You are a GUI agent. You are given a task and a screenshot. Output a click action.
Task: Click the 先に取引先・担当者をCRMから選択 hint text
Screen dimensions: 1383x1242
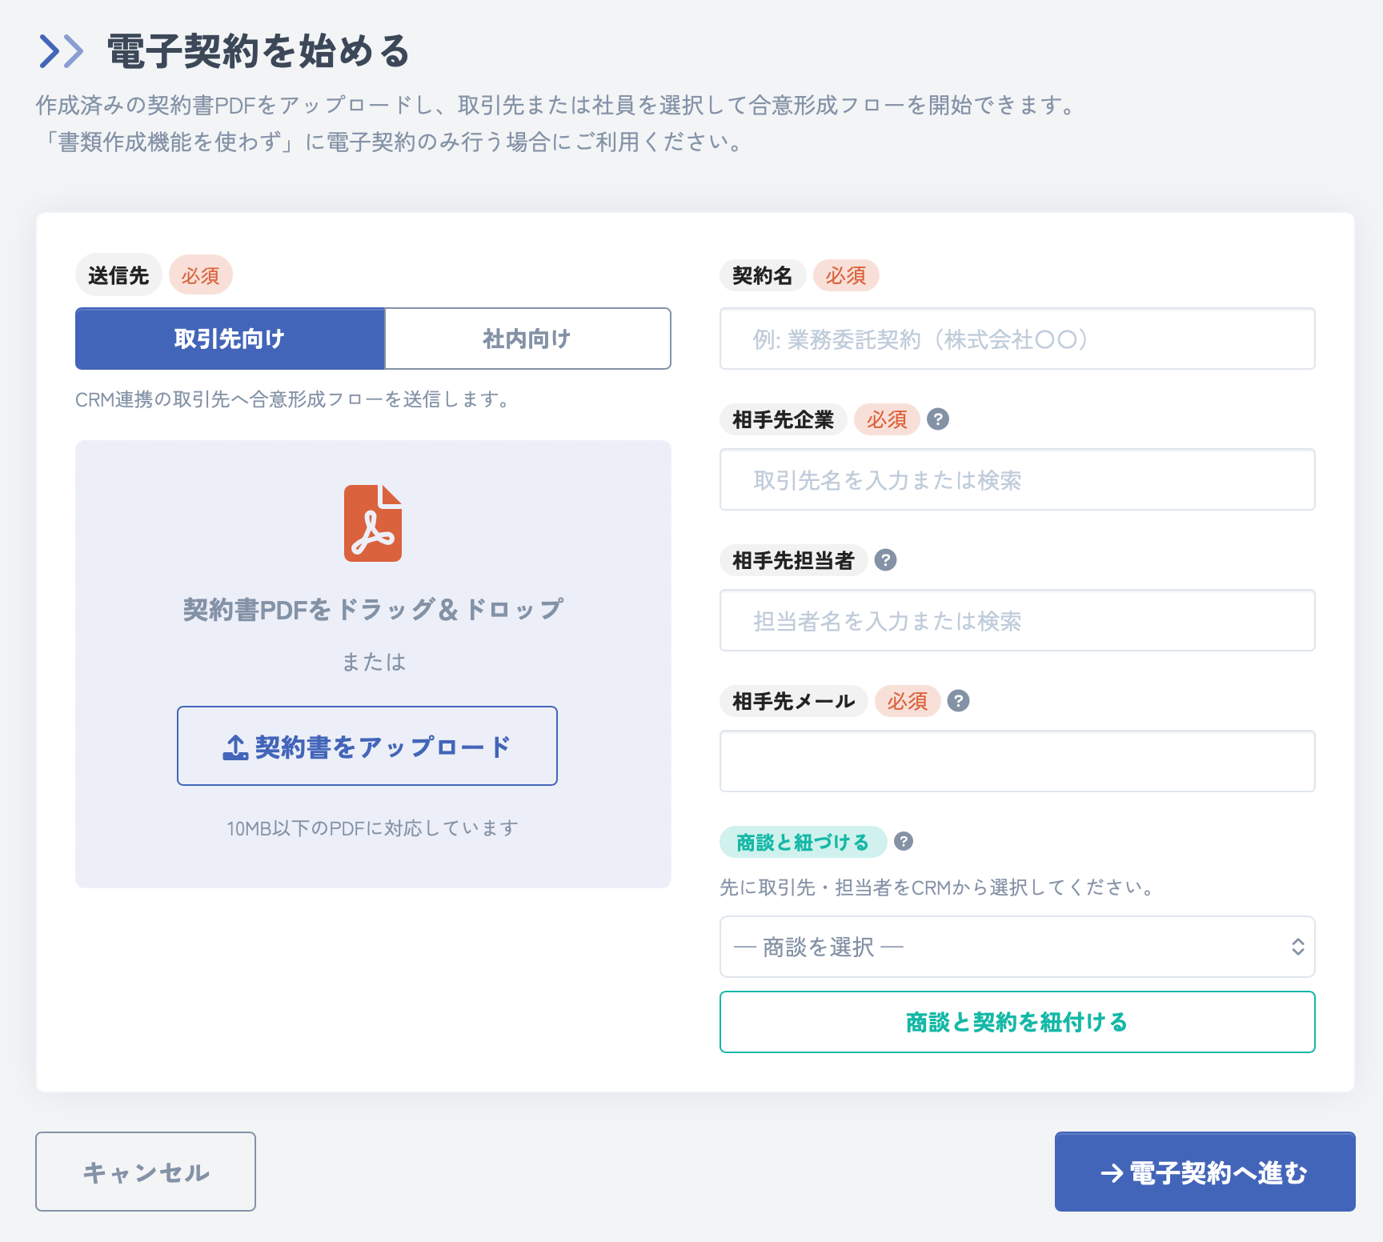tap(937, 887)
